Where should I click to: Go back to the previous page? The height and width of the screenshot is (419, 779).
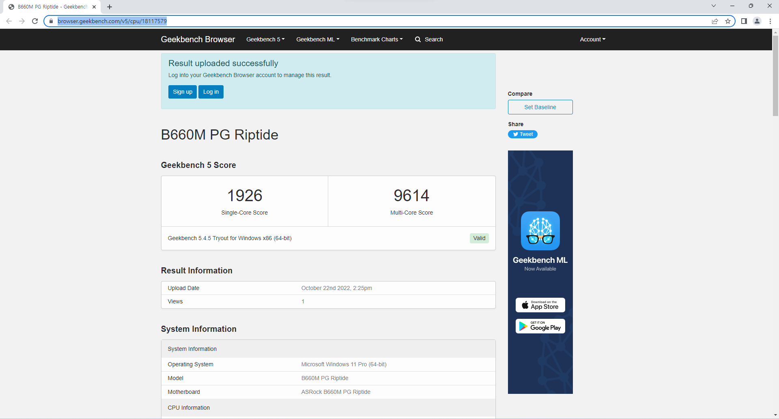pos(9,21)
